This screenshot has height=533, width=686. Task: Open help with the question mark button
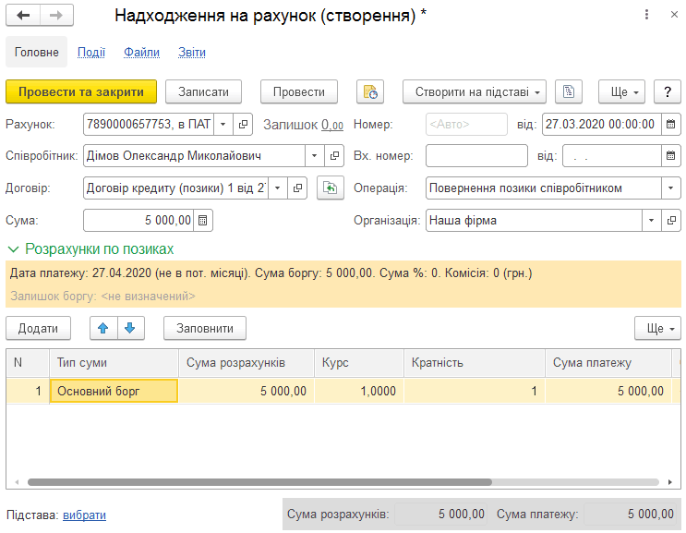click(x=668, y=91)
